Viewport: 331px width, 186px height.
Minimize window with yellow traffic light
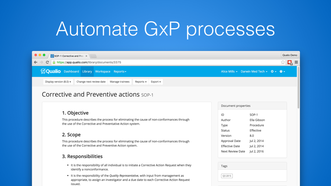[40, 55]
